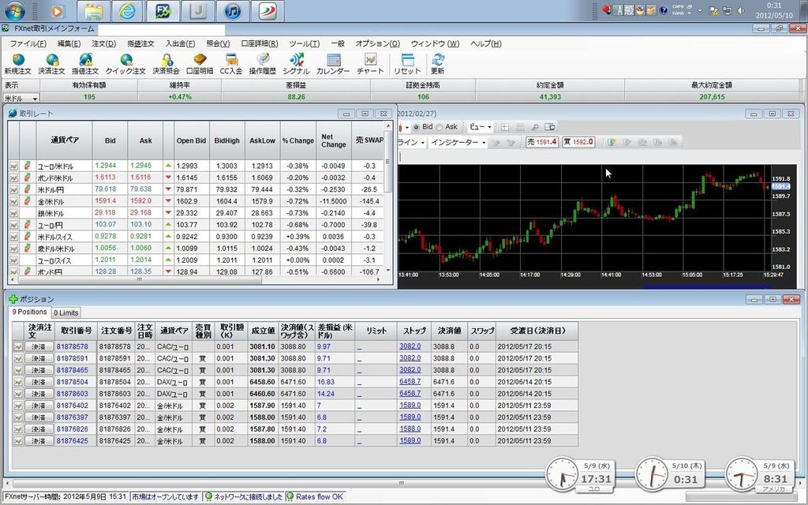Viewport: 808px width, 505px height.
Task: Expand the ビュー view dropdown
Action: (x=481, y=127)
